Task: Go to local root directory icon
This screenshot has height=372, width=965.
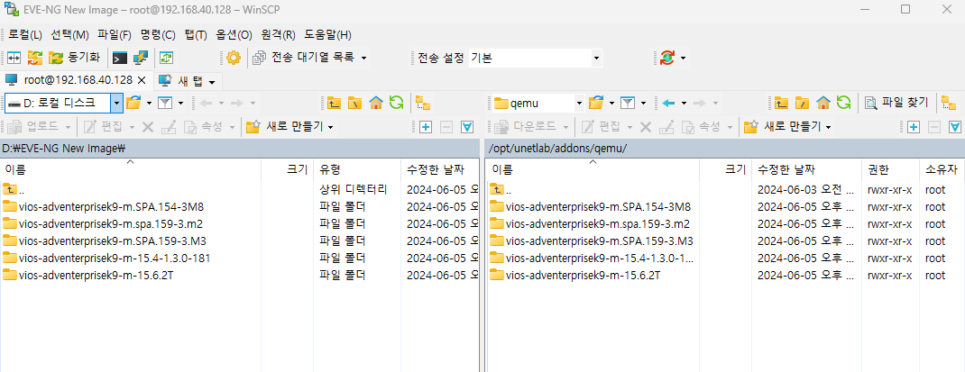Action: pos(355,103)
